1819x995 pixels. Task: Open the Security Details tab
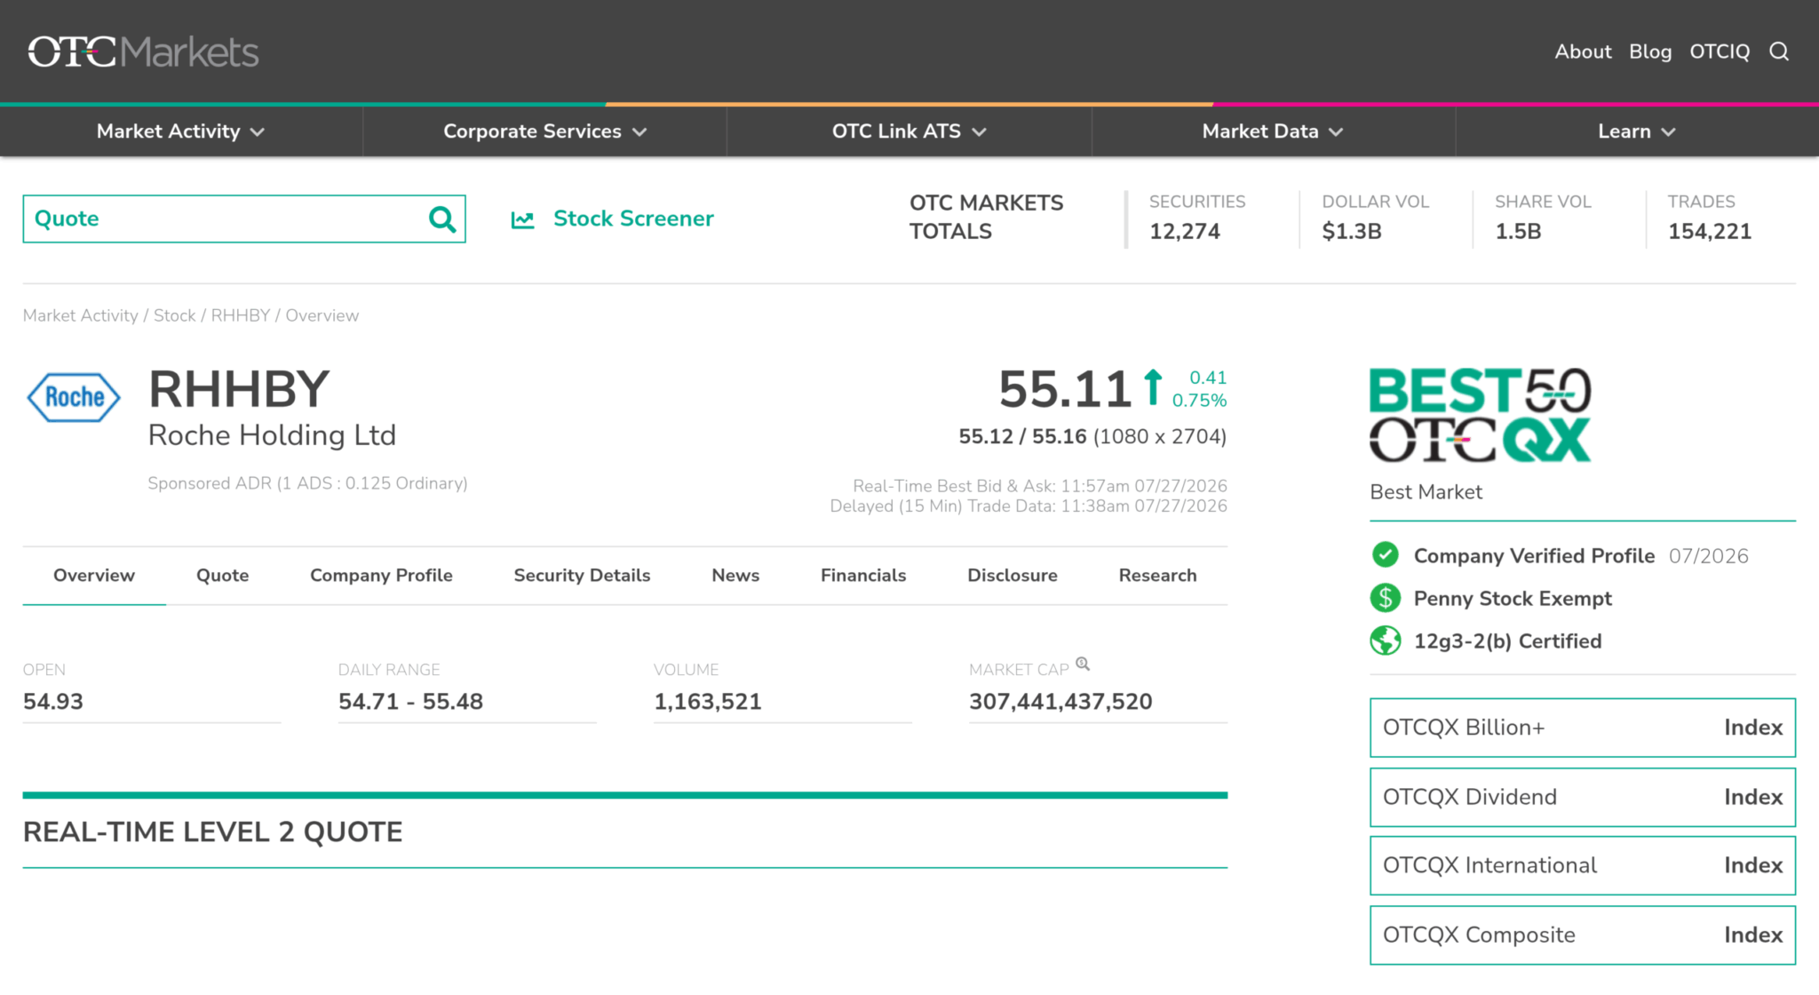point(582,576)
